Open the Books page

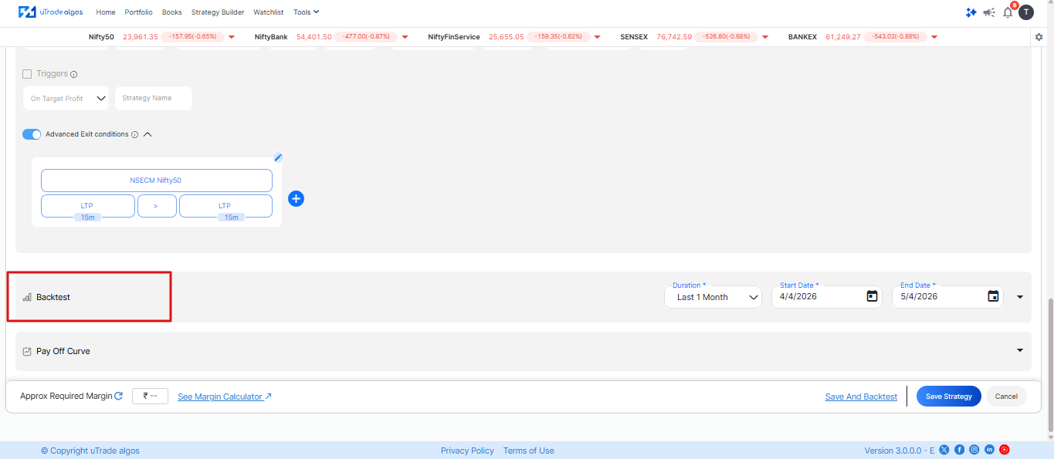pyautogui.click(x=172, y=12)
